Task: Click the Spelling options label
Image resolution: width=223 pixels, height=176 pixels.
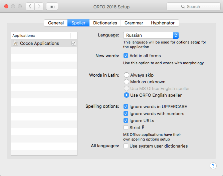Action: [x=102, y=106]
